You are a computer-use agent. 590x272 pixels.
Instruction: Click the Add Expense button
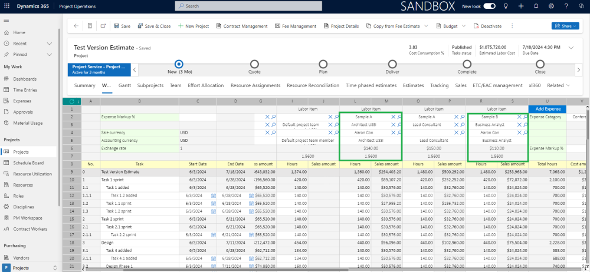[547, 109]
